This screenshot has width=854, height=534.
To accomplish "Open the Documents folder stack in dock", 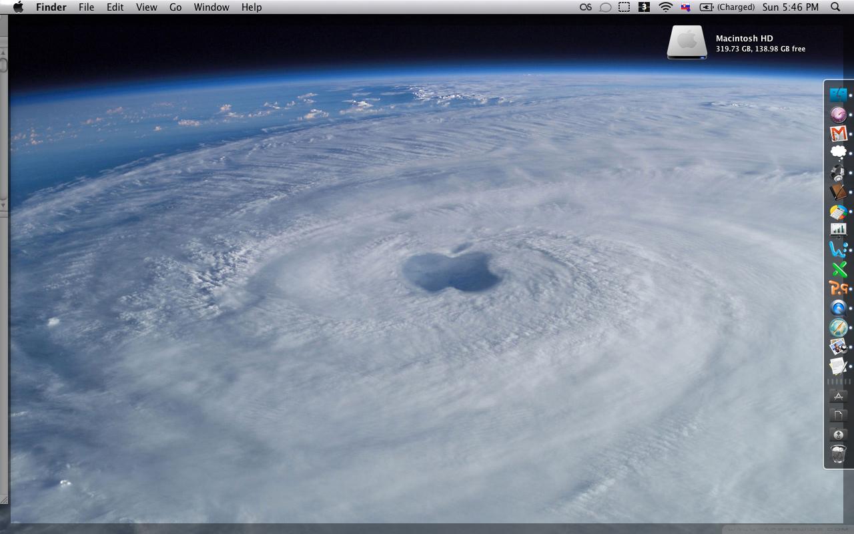I will [x=839, y=415].
